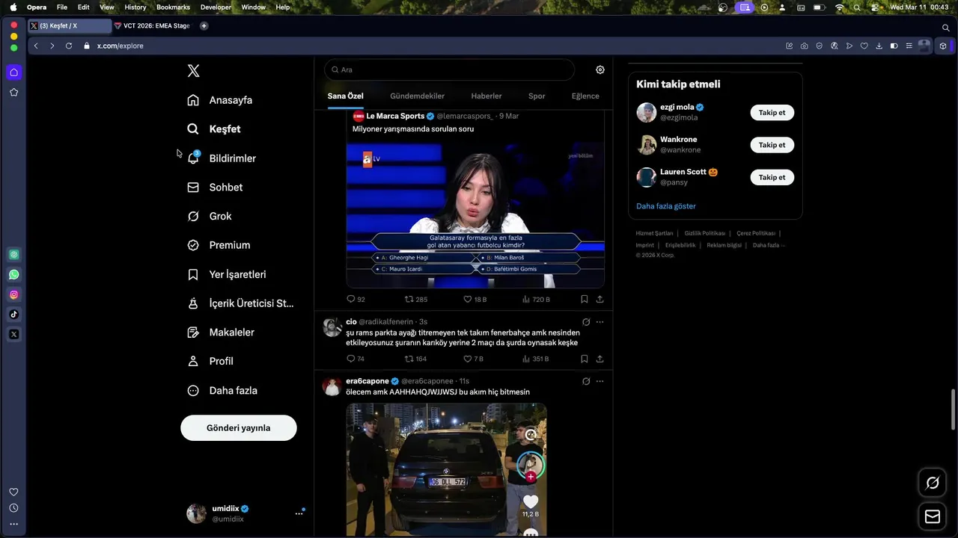Click the X logo in sidebar
Viewport: 958px width, 538px height.
tap(193, 71)
